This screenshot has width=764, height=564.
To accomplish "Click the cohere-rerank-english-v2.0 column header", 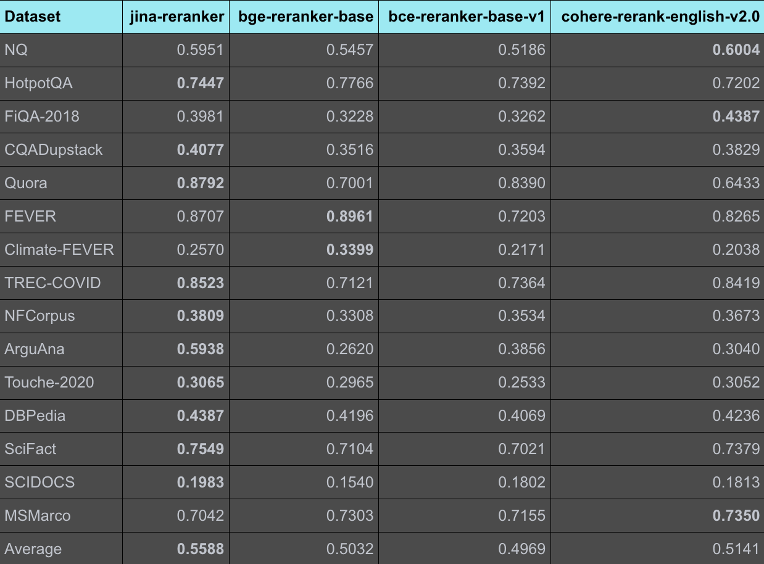I will coord(660,17).
